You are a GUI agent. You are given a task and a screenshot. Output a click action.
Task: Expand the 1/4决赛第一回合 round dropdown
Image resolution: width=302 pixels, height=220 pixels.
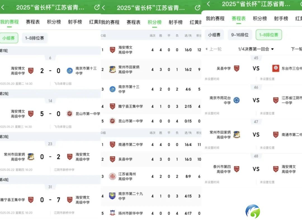pos(256,49)
